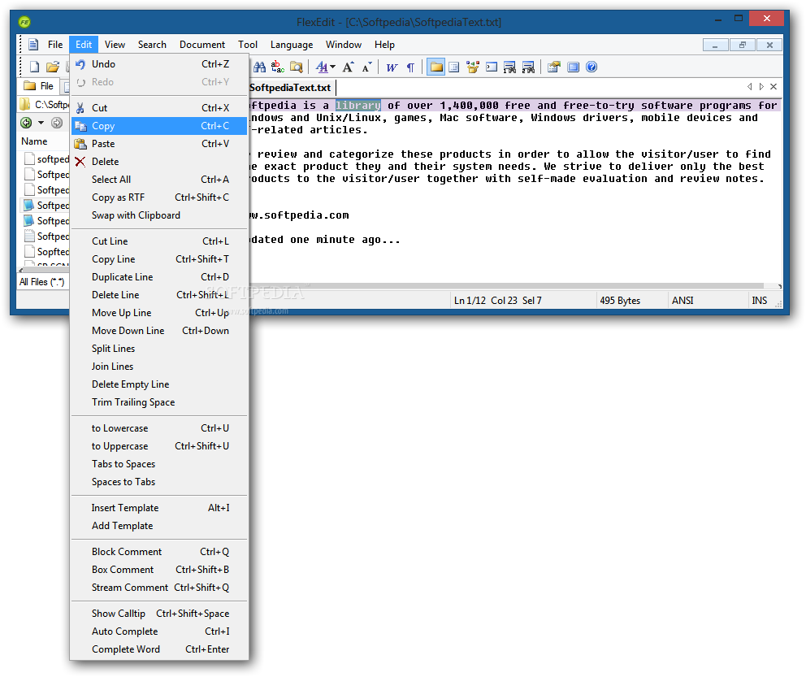Click the console window toolbar icon
Screen dimensions: 806x677
[492, 67]
